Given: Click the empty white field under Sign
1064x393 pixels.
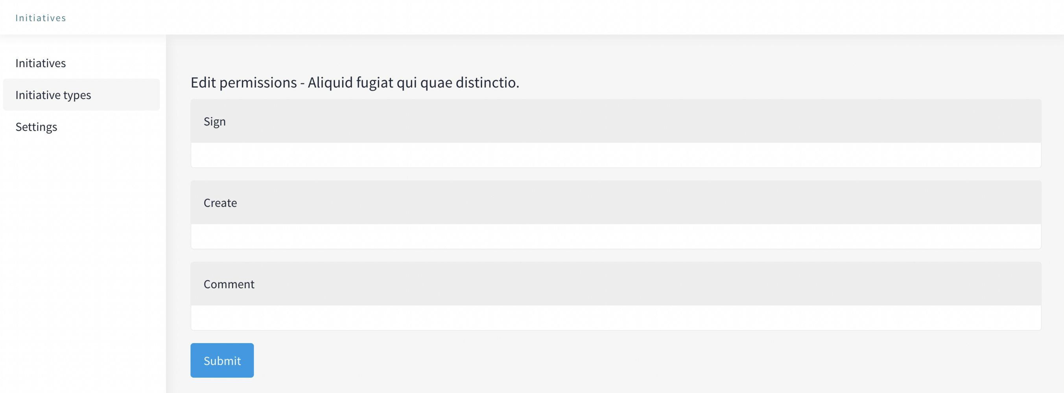Looking at the screenshot, I should click(616, 155).
